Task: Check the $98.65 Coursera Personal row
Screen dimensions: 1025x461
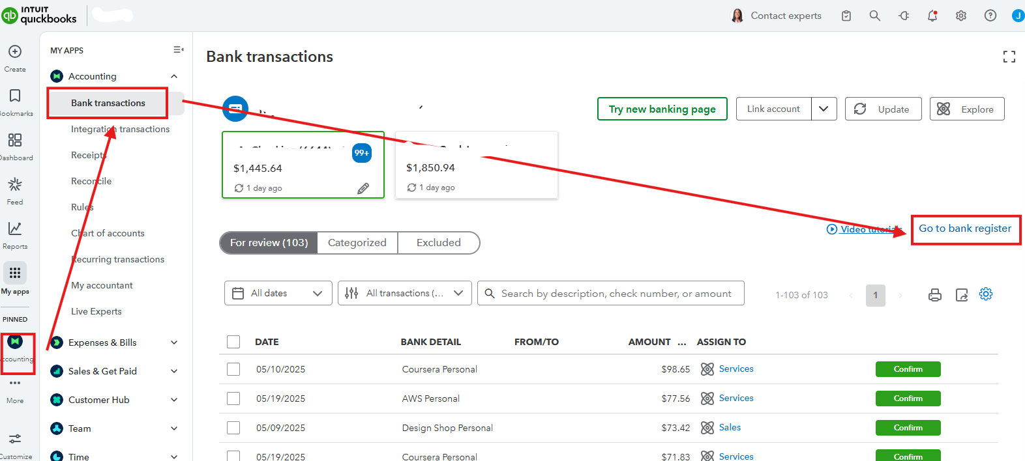Action: pyautogui.click(x=233, y=369)
